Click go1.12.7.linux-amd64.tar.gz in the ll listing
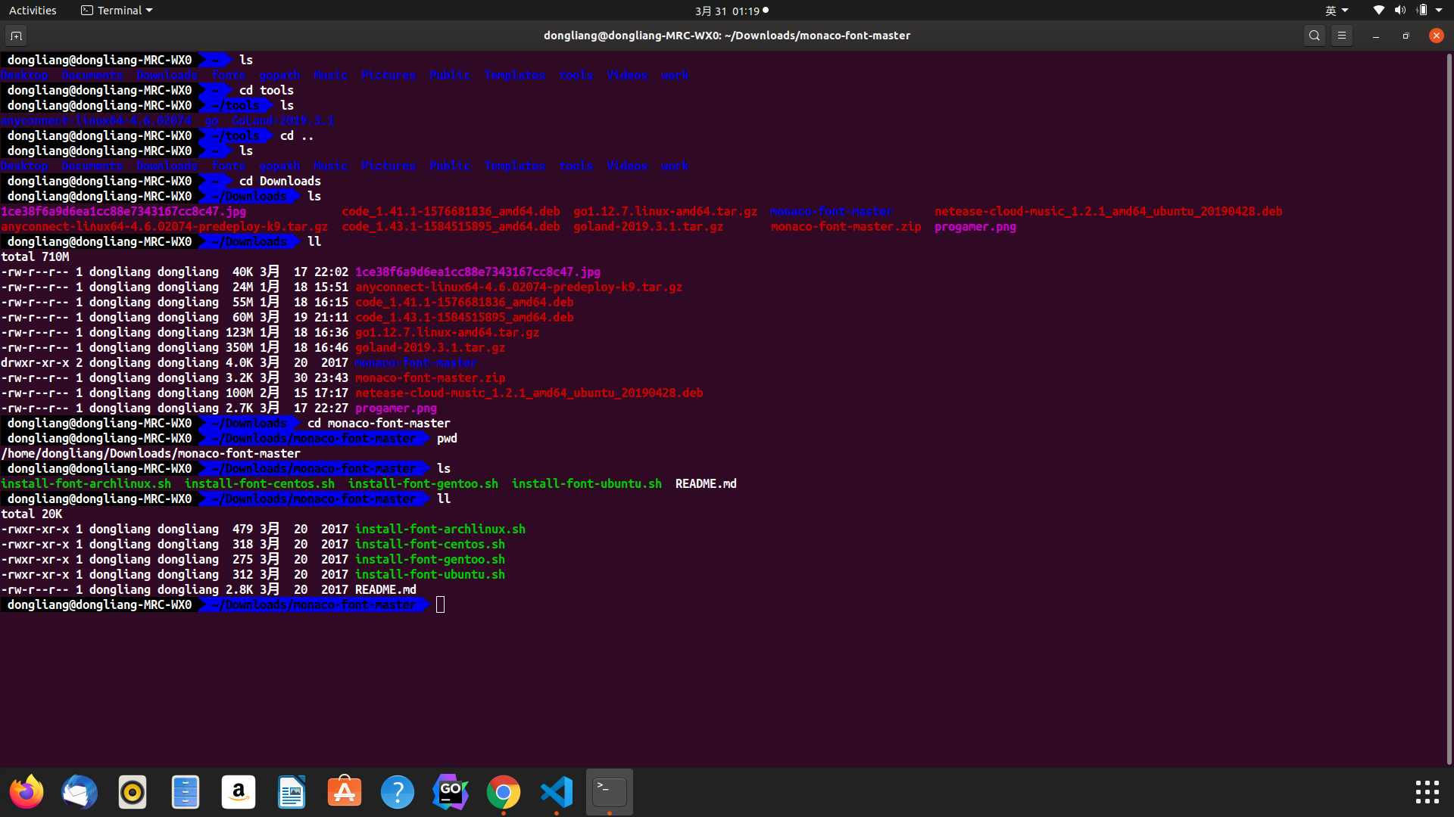The image size is (1454, 817). pyautogui.click(x=448, y=332)
